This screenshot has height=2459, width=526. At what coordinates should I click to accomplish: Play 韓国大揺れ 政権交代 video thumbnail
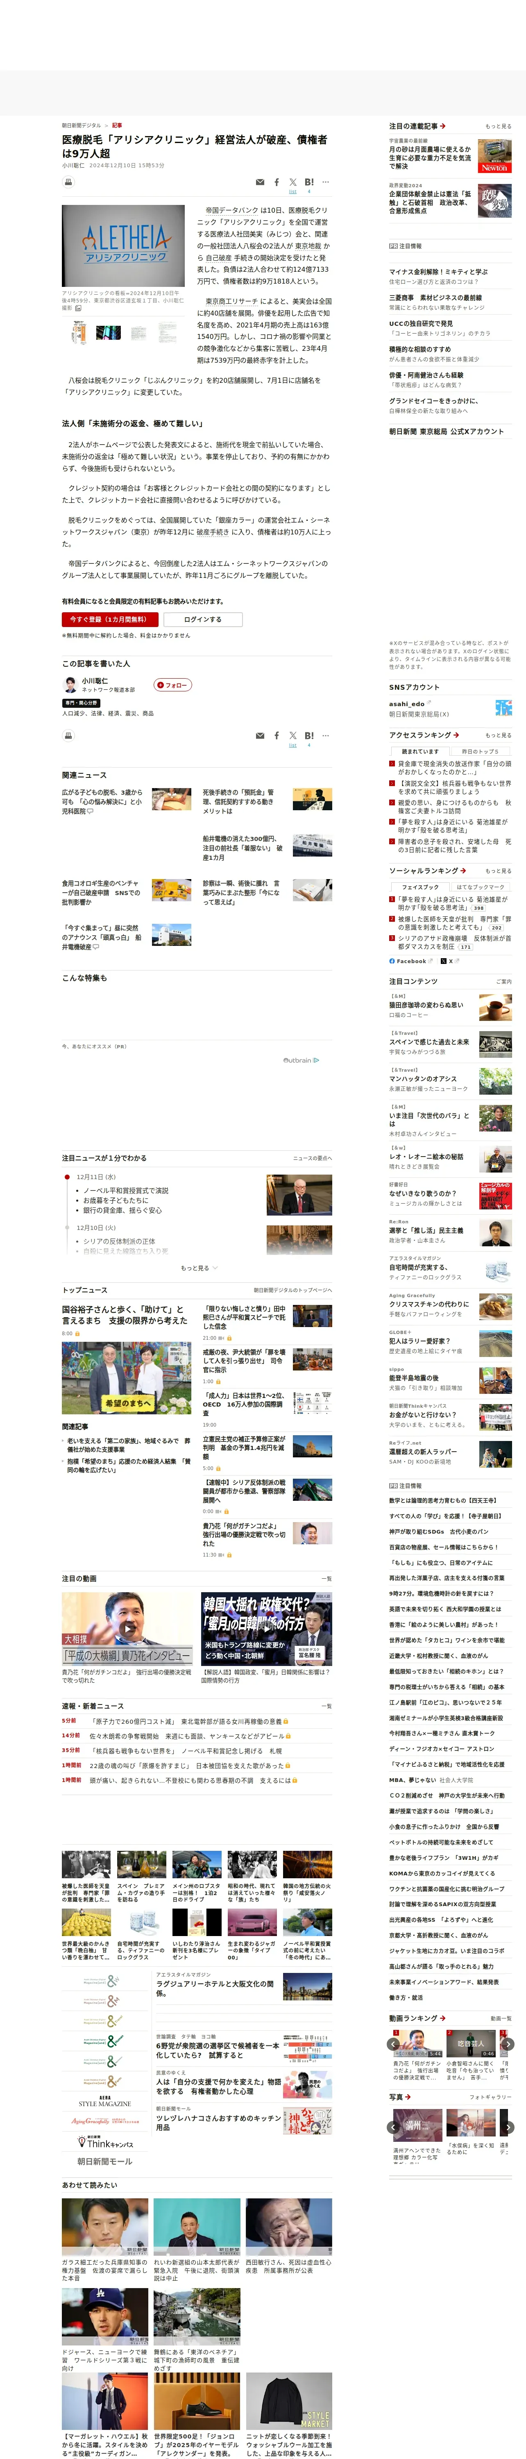(x=266, y=1630)
